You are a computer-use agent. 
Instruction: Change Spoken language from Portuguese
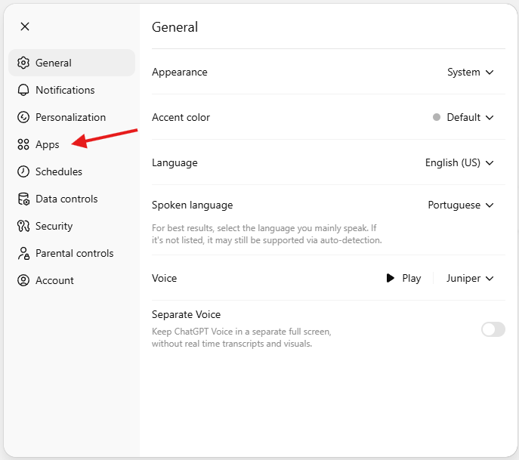pos(461,205)
